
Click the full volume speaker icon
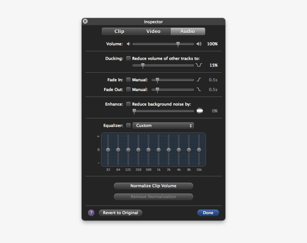[x=199, y=44]
